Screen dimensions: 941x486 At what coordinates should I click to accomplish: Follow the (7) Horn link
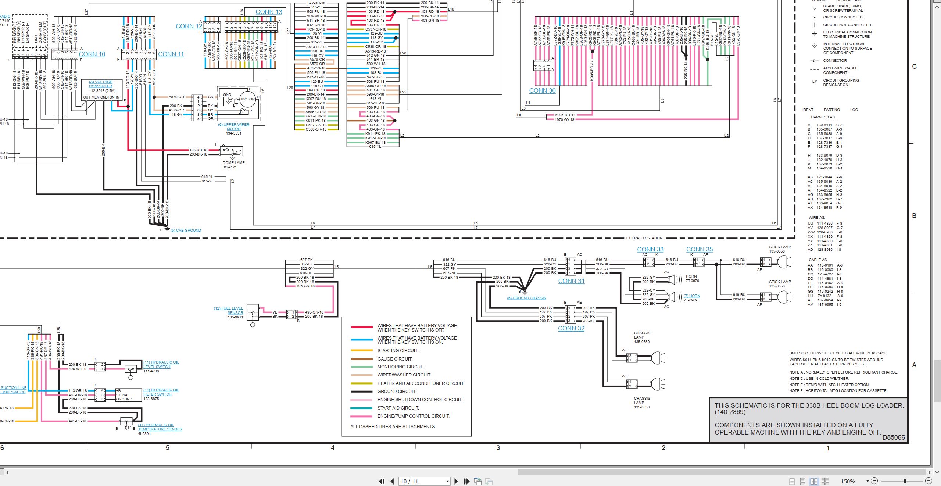click(x=692, y=296)
